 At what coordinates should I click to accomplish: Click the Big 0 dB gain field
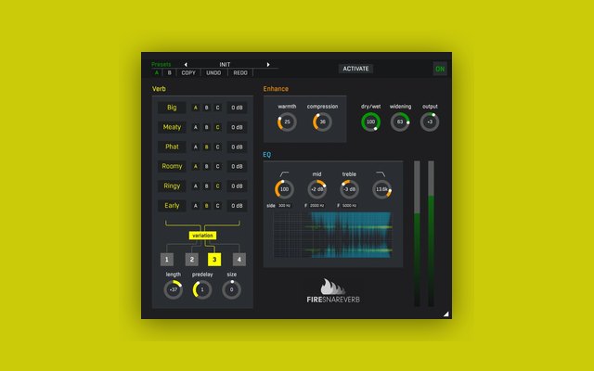(x=237, y=108)
